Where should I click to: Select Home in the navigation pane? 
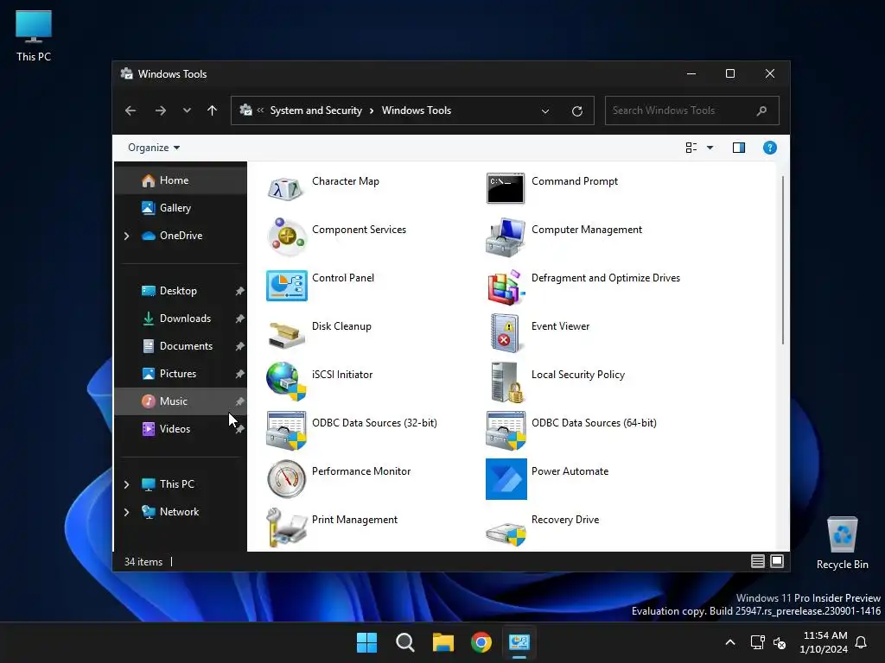coord(180,180)
